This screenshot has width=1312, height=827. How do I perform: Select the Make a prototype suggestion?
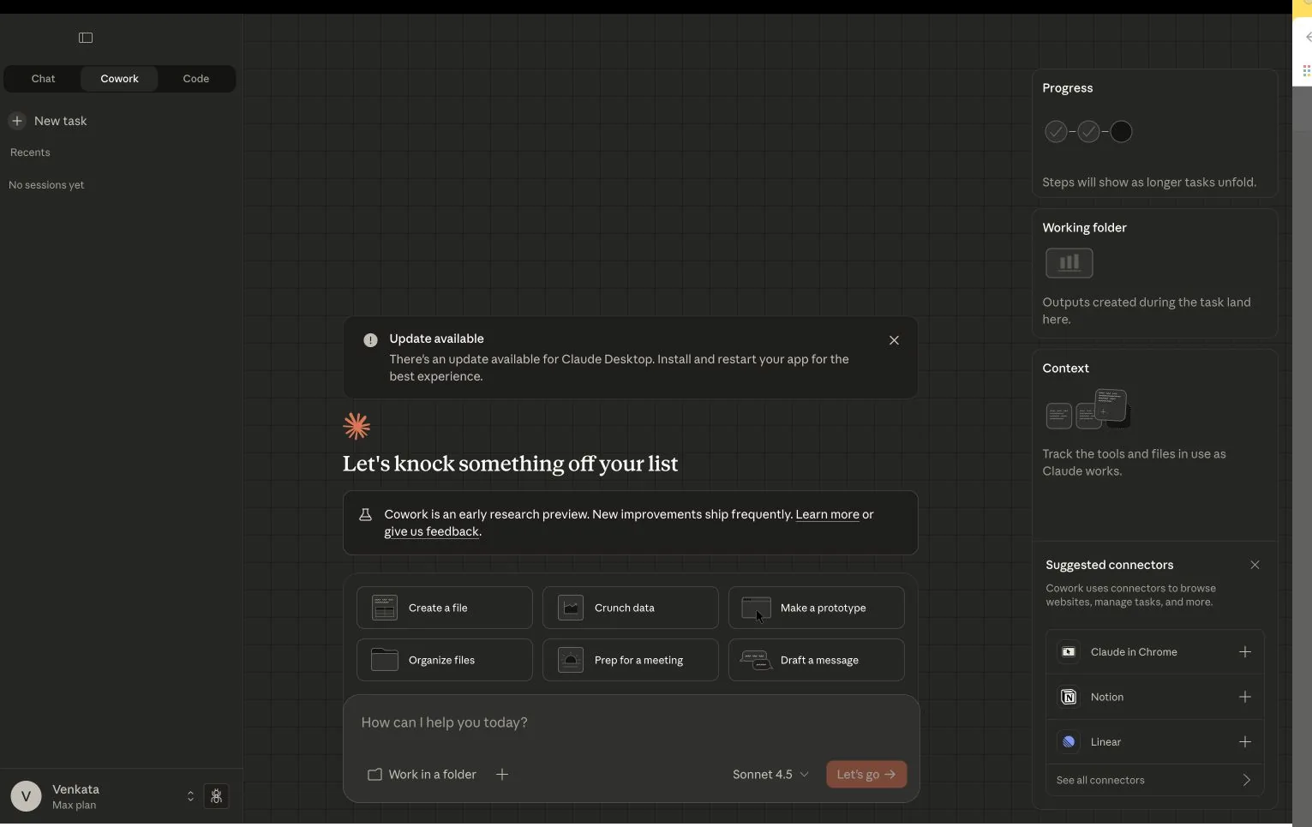pyautogui.click(x=817, y=608)
